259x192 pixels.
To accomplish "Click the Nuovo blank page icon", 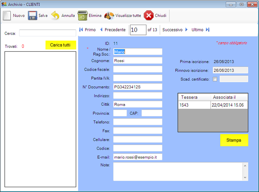I will coord(7,16).
